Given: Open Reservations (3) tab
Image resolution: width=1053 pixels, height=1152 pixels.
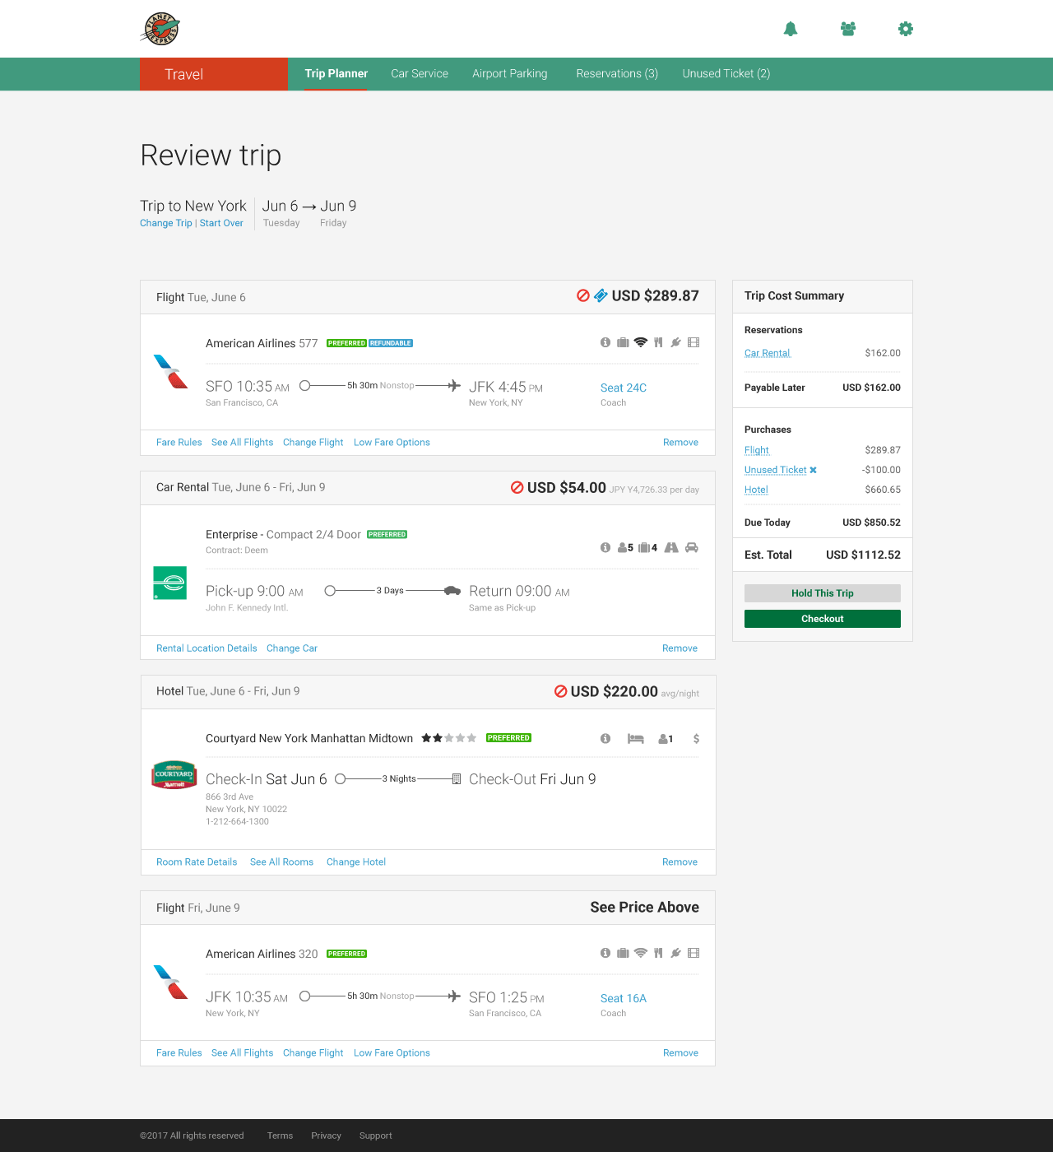Looking at the screenshot, I should [617, 73].
